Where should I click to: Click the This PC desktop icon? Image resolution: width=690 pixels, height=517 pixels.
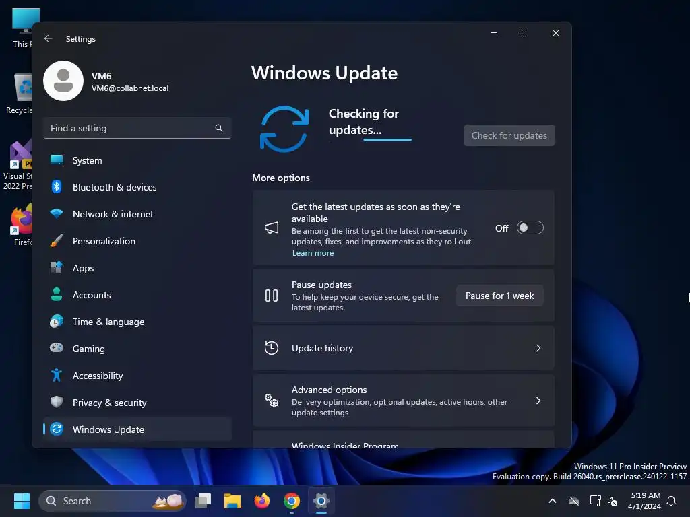(x=21, y=28)
